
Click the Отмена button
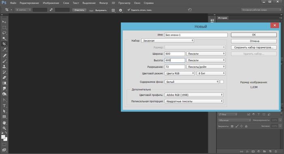tap(254, 41)
